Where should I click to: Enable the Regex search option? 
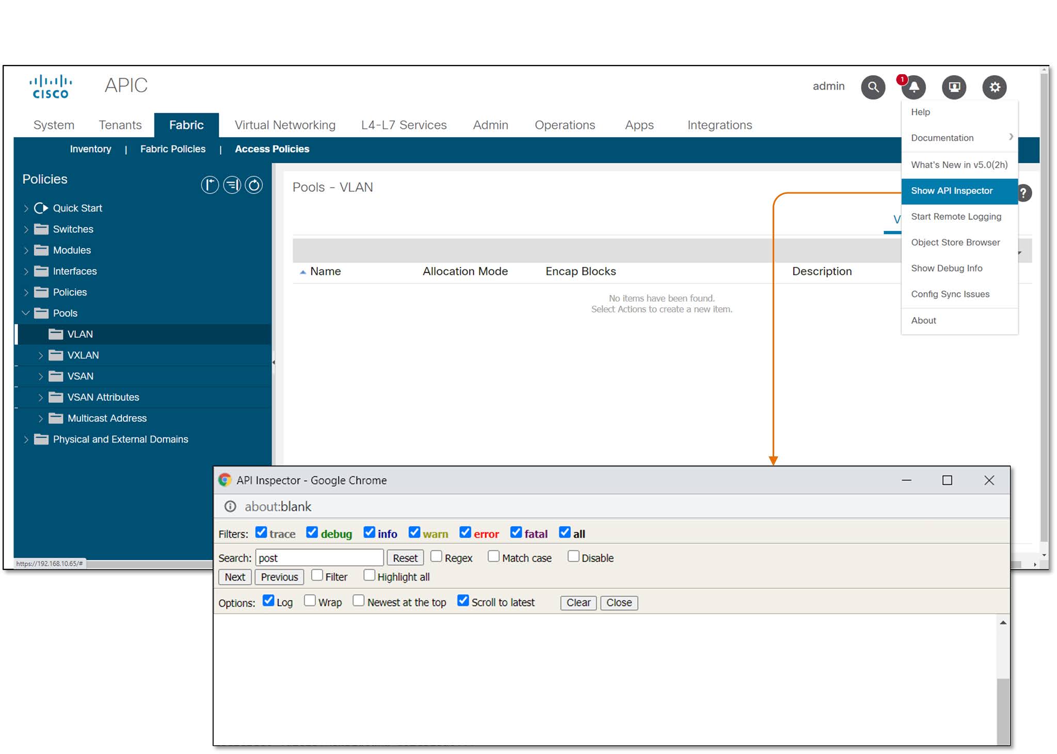[x=437, y=556]
